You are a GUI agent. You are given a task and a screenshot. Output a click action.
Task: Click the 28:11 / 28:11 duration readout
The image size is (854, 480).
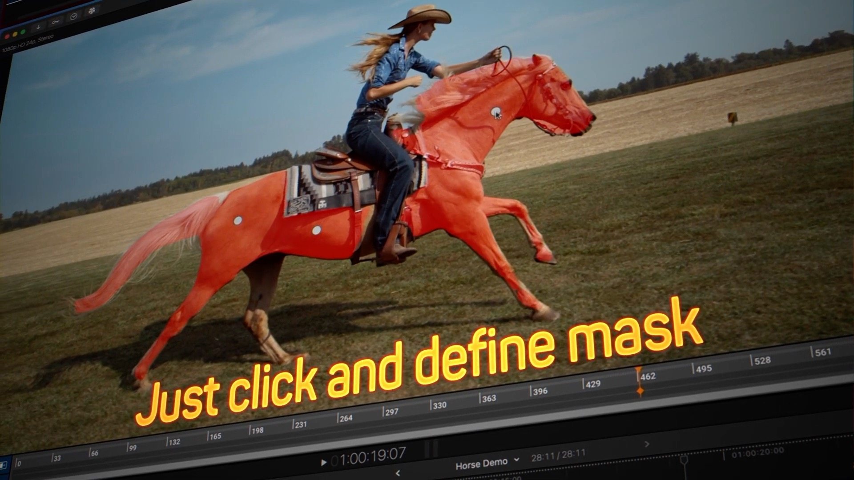(558, 456)
